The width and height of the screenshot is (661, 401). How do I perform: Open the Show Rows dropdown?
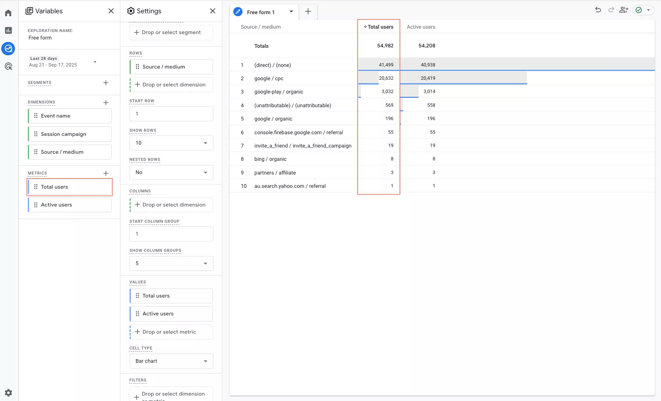click(x=171, y=143)
